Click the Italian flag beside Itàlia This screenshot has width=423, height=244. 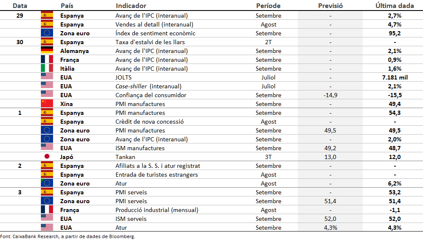47,69
